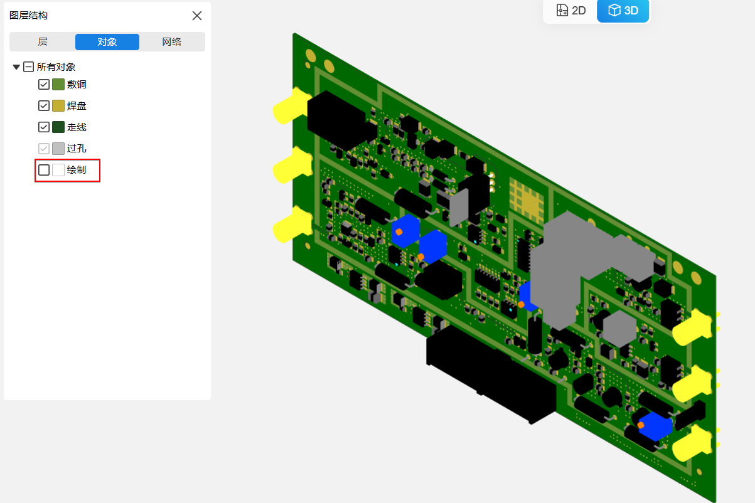This screenshot has height=503, width=755.
Task: Click the 3D view button
Action: [623, 11]
